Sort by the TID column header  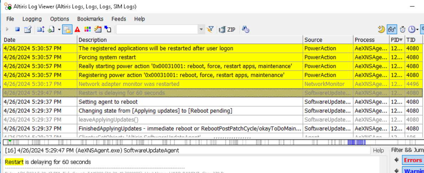(414, 40)
